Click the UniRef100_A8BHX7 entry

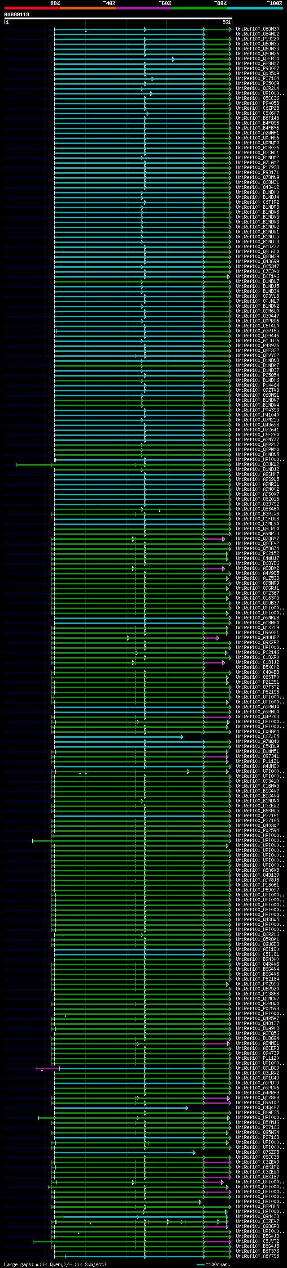coord(257,64)
